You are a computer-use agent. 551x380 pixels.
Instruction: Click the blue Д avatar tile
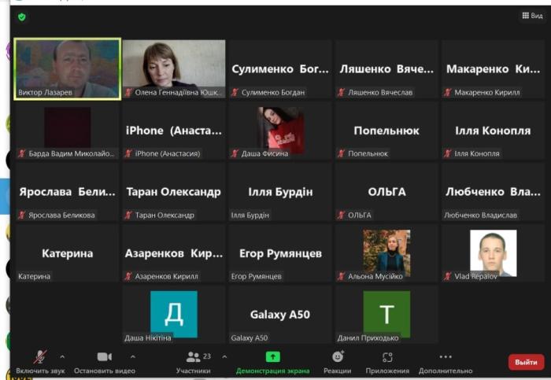[173, 314]
